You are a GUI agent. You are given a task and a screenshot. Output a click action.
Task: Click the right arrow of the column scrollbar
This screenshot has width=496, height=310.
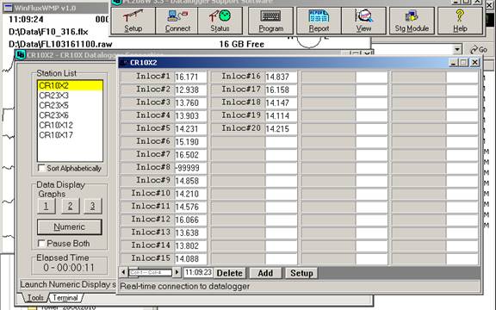(177, 272)
